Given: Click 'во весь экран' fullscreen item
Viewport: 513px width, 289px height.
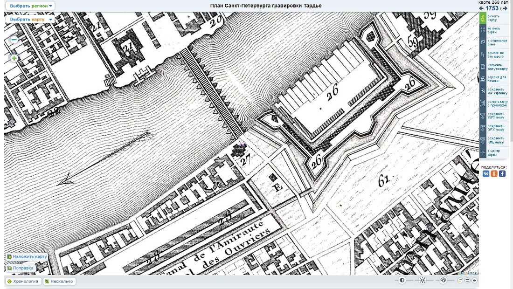Looking at the screenshot, I should tap(494, 30).
